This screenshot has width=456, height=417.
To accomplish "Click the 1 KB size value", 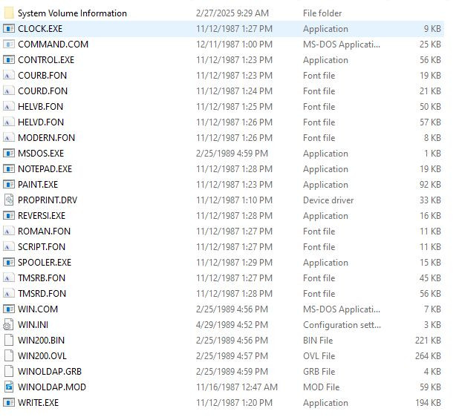I will pyautogui.click(x=432, y=153).
